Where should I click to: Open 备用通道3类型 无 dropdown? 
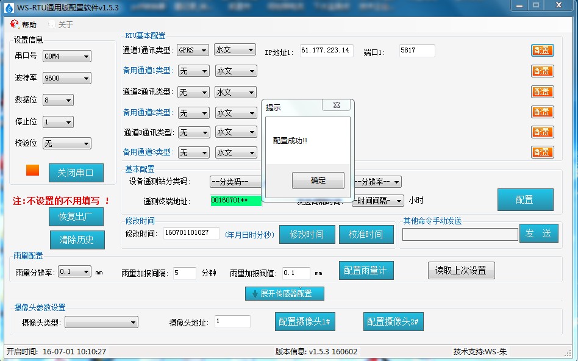pos(193,152)
